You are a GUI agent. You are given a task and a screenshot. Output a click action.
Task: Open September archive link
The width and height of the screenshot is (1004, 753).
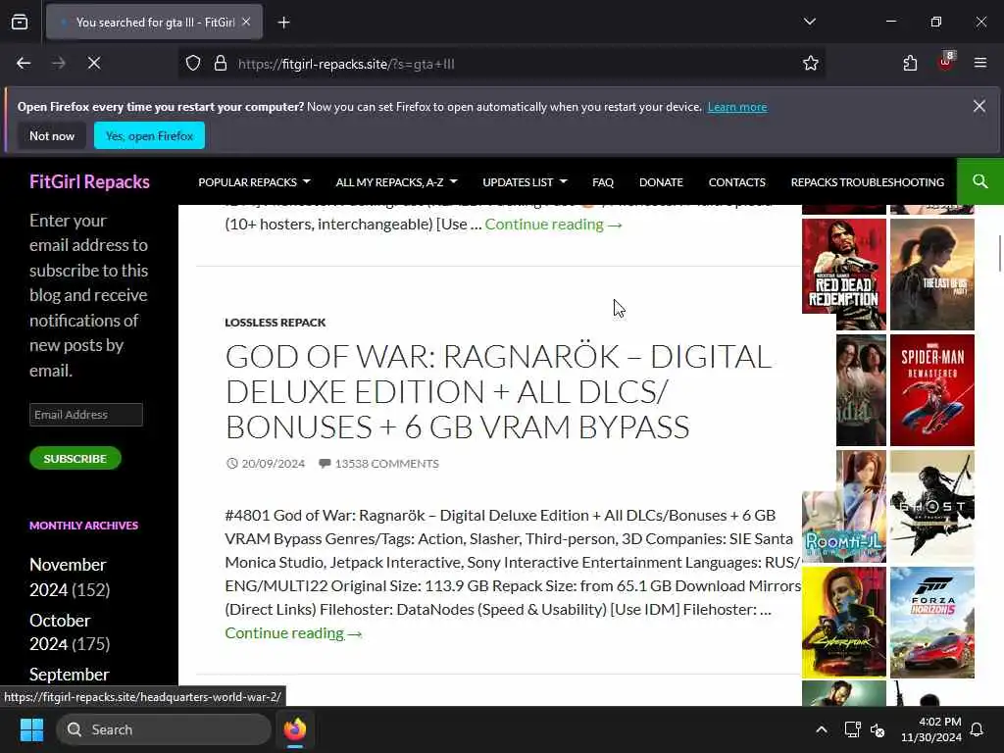[x=70, y=675]
